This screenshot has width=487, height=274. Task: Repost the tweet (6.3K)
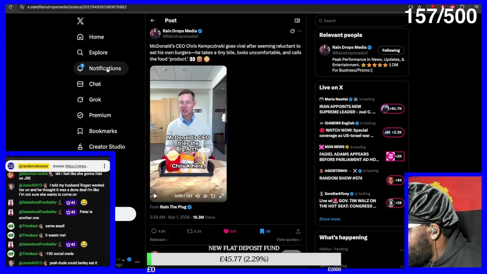pos(194,231)
